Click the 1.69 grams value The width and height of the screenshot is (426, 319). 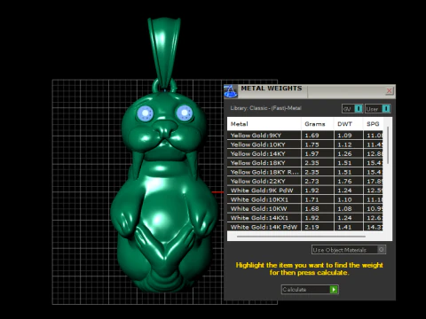[312, 136]
